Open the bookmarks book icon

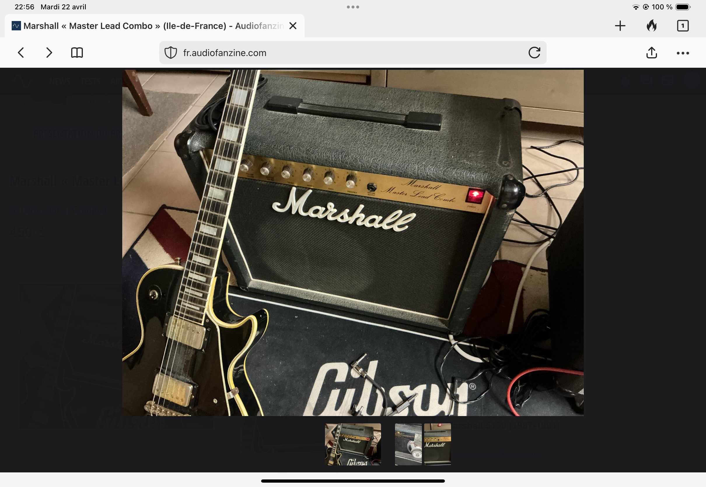coord(77,53)
